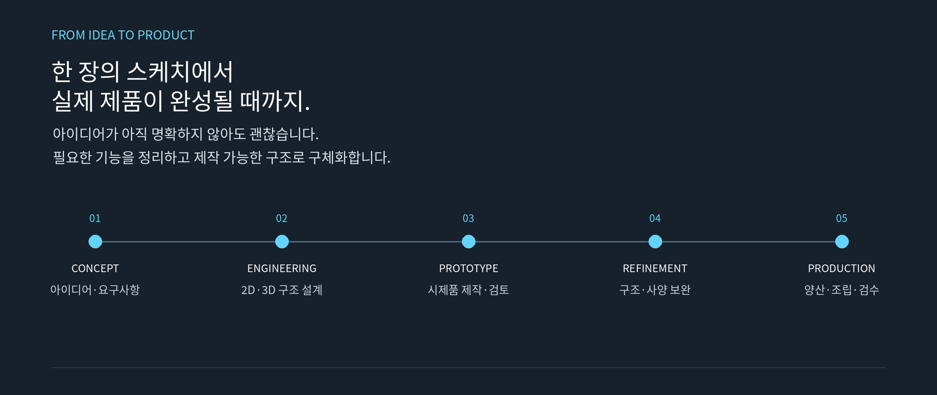
Task: Select the REFINEMENT step label
Action: pyautogui.click(x=655, y=268)
